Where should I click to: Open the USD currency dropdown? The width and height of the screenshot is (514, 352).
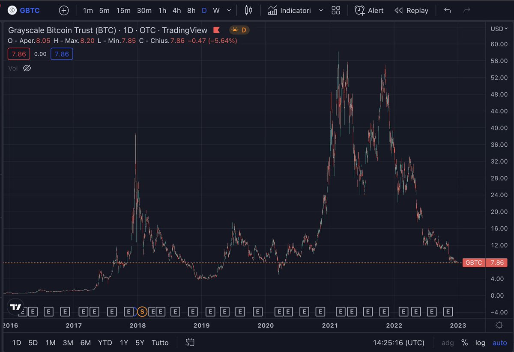(499, 29)
